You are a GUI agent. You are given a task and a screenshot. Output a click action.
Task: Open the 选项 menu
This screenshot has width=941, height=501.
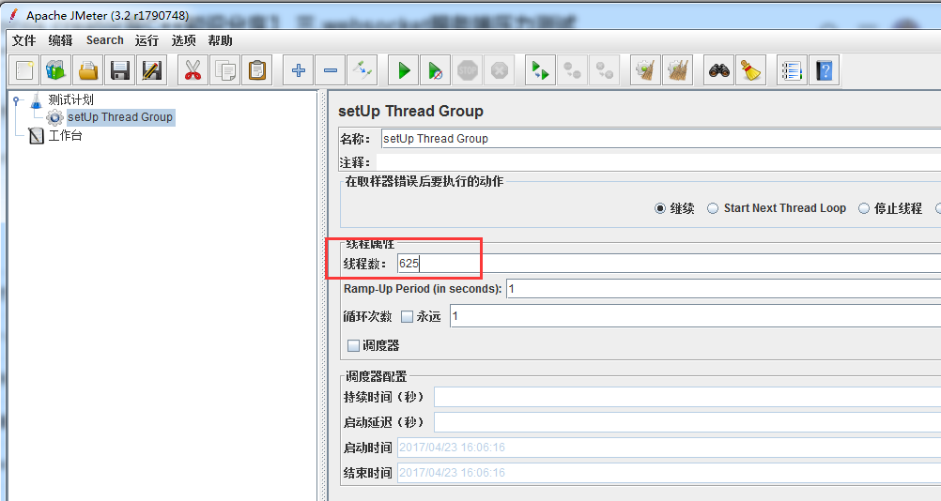click(x=184, y=40)
